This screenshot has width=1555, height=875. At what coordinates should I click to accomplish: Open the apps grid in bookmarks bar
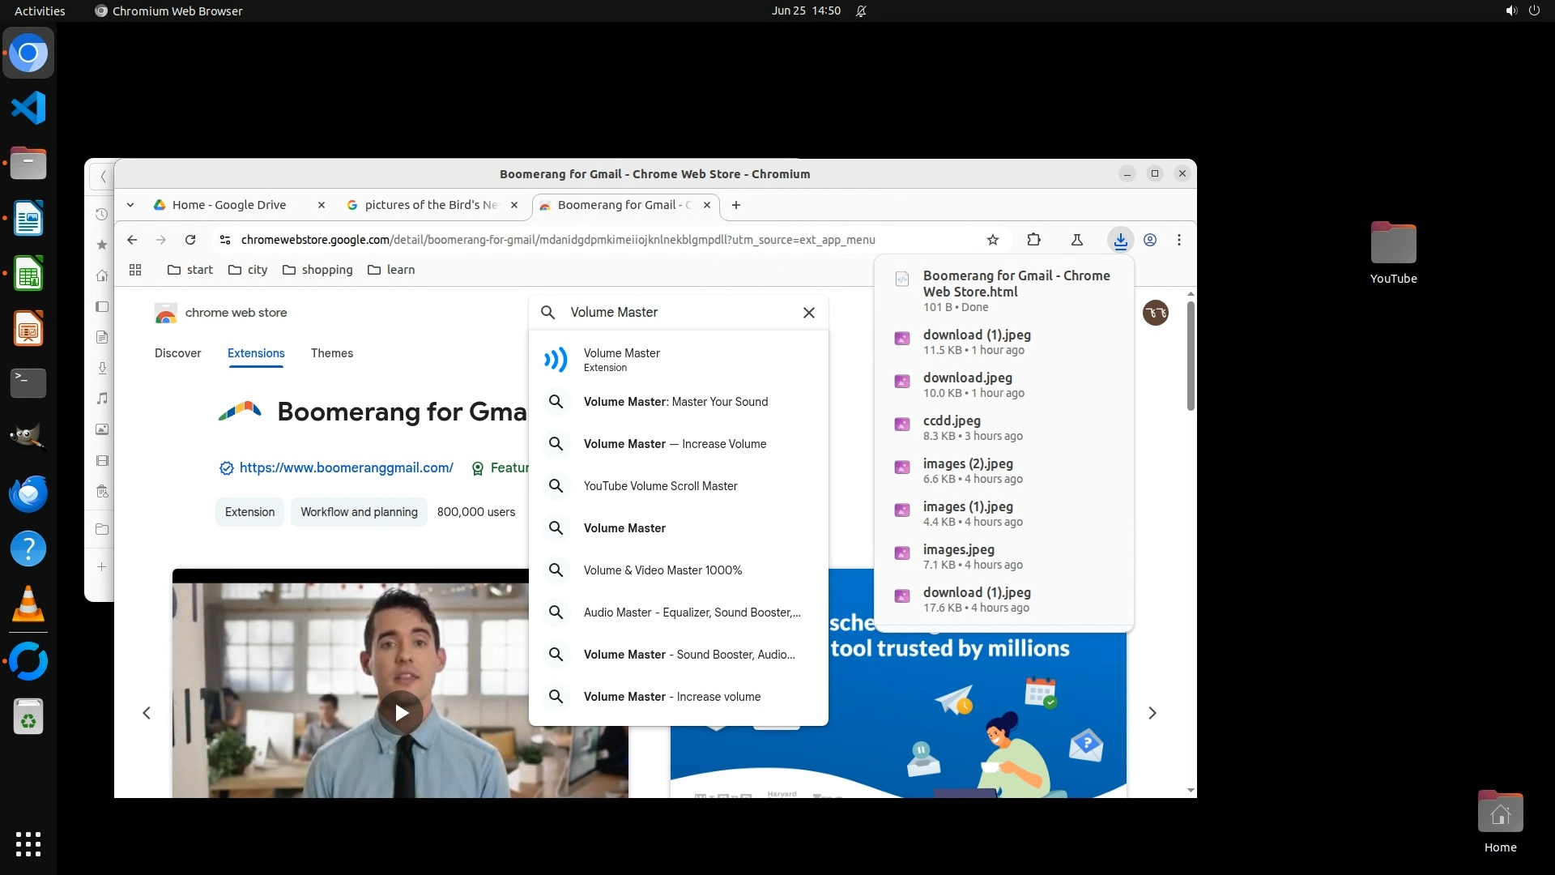click(x=135, y=270)
